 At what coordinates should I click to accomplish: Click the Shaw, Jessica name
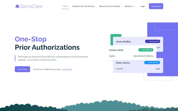coord(123,63)
